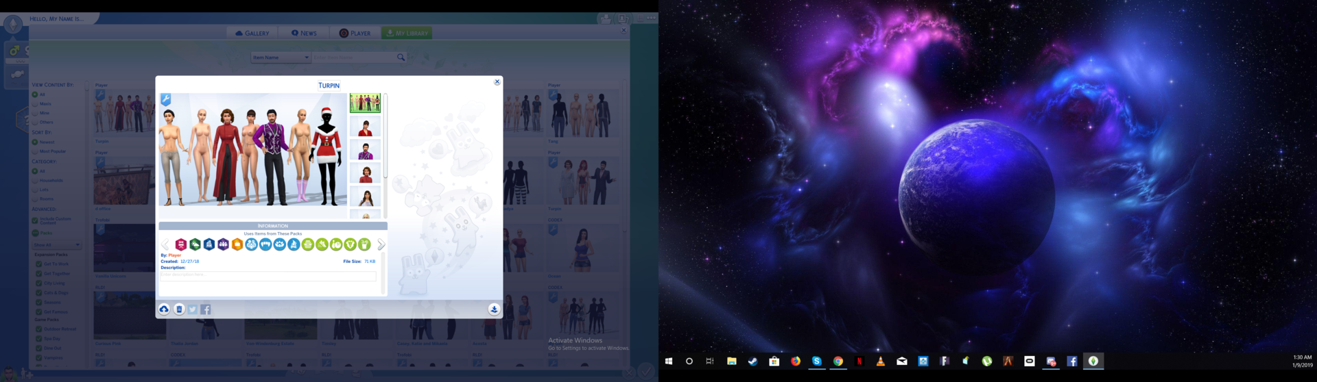Click the plumbob icon at top left

coord(13,25)
